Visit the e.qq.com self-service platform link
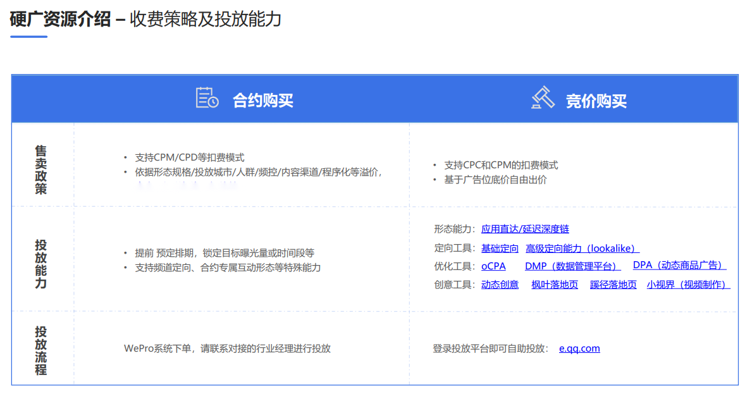This screenshot has height=413, width=752. [x=579, y=348]
